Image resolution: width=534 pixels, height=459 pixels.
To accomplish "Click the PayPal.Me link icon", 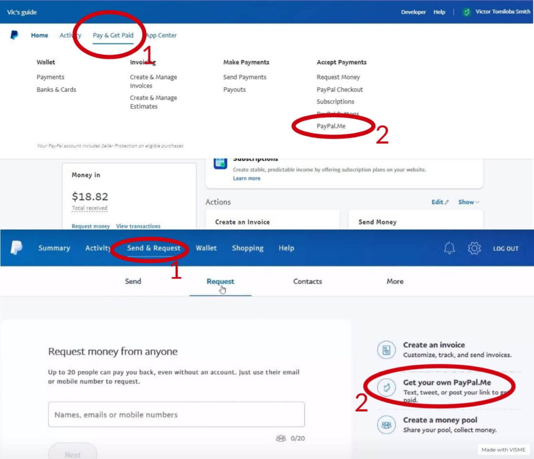I will point(386,388).
